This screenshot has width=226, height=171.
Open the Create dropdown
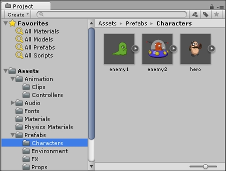click(x=18, y=15)
